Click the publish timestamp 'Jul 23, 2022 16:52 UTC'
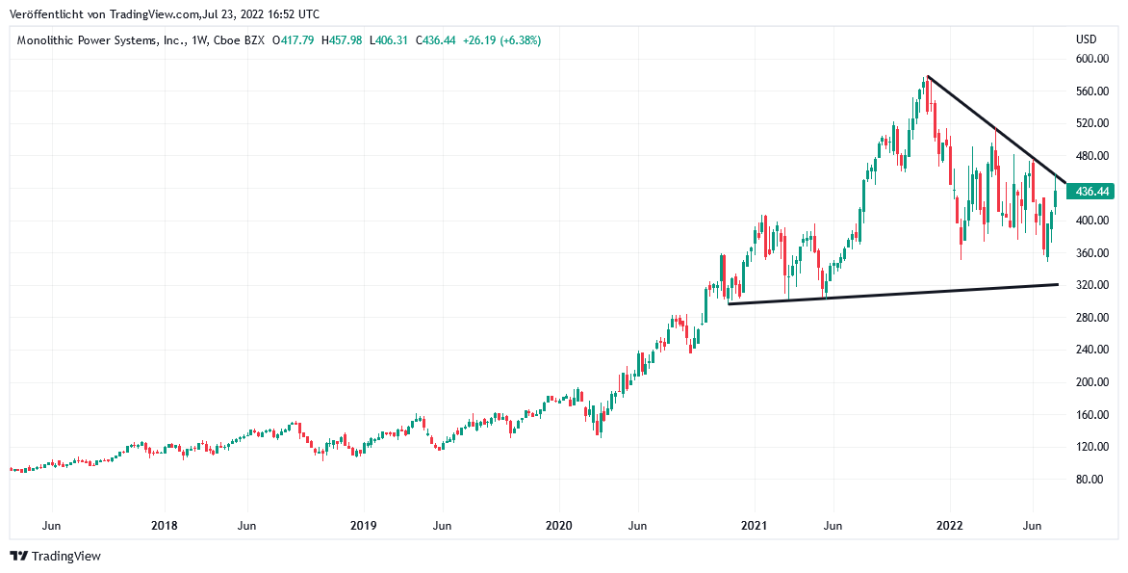This screenshot has width=1128, height=573. tap(261, 13)
